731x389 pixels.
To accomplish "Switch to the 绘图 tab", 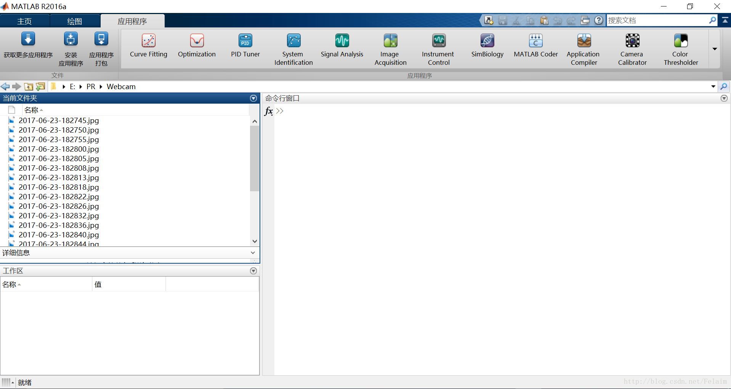I will (75, 21).
